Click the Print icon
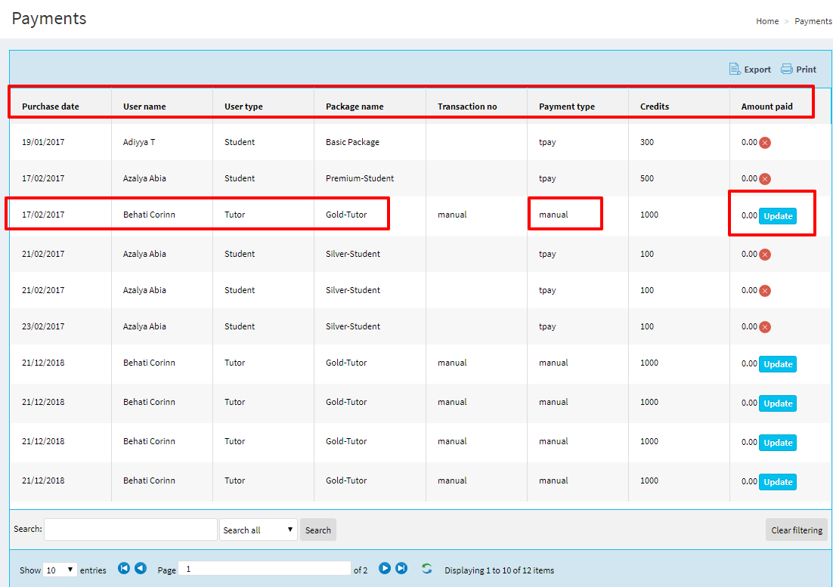Image resolution: width=833 pixels, height=587 pixels. 787,70
